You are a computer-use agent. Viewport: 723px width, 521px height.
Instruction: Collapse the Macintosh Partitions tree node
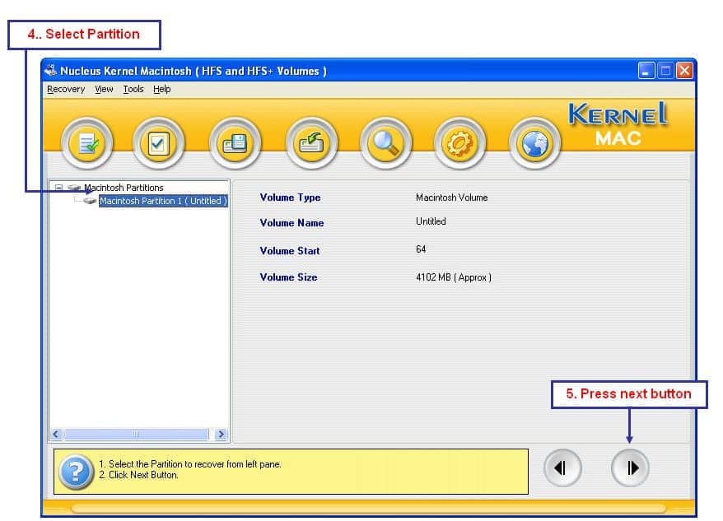[x=58, y=188]
